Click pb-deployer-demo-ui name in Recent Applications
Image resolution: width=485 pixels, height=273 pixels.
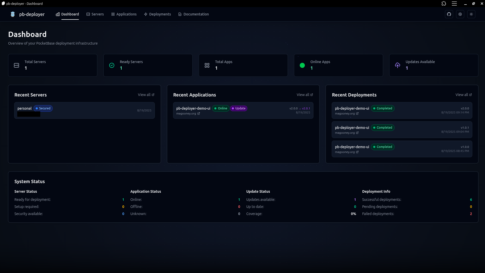[193, 108]
